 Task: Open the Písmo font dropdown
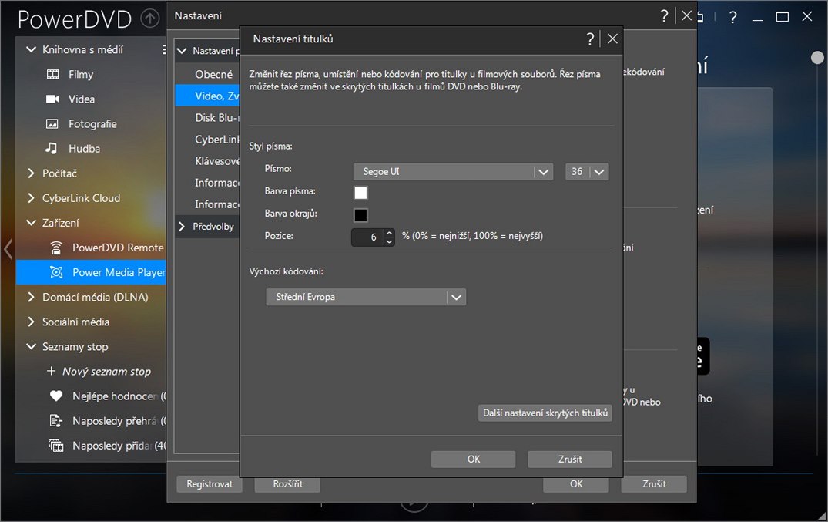544,172
